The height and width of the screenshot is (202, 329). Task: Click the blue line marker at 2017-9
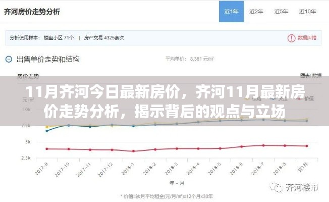click(47, 131)
